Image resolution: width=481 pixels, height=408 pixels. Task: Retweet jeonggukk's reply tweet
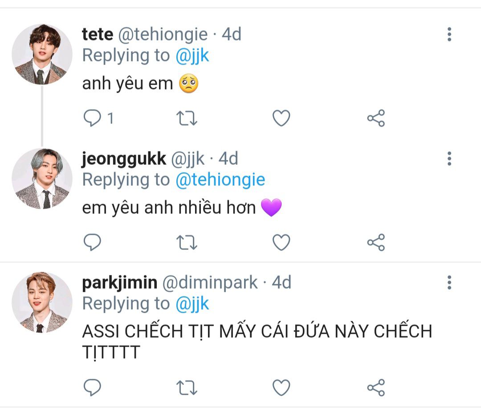point(187,242)
